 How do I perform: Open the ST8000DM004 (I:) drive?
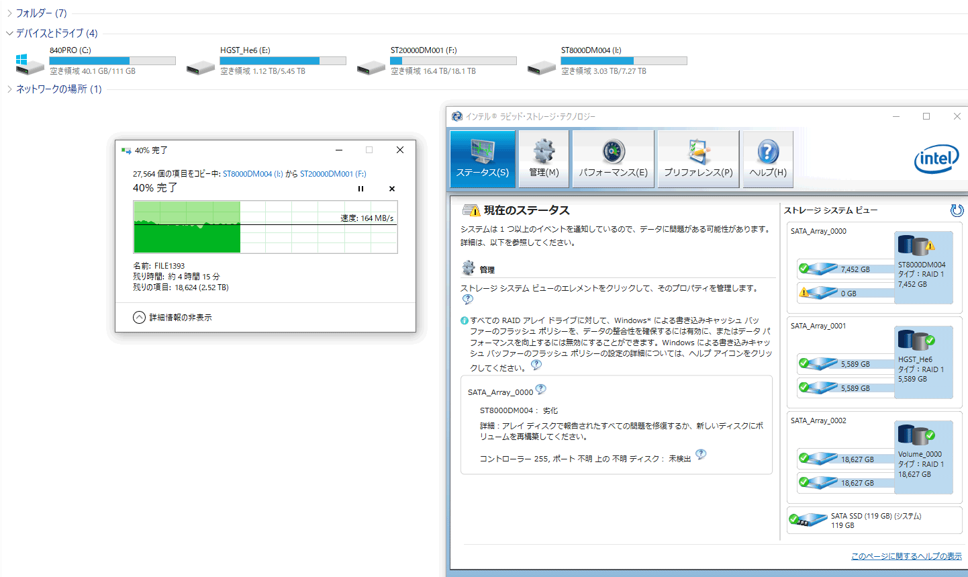click(606, 61)
